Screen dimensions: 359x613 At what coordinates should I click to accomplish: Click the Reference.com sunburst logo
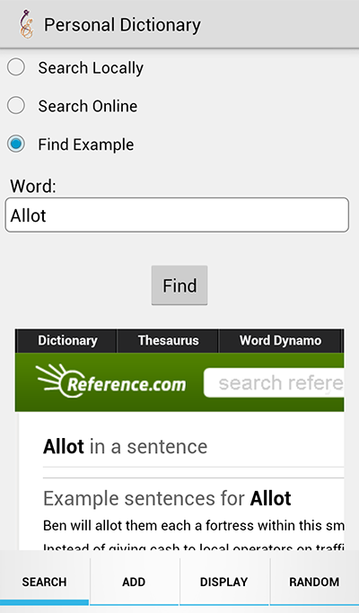[110, 381]
